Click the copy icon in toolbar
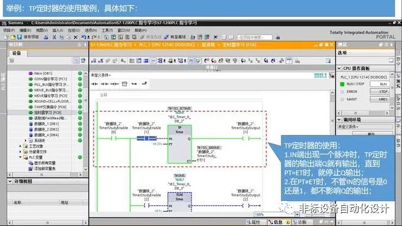 pyautogui.click(x=62, y=38)
